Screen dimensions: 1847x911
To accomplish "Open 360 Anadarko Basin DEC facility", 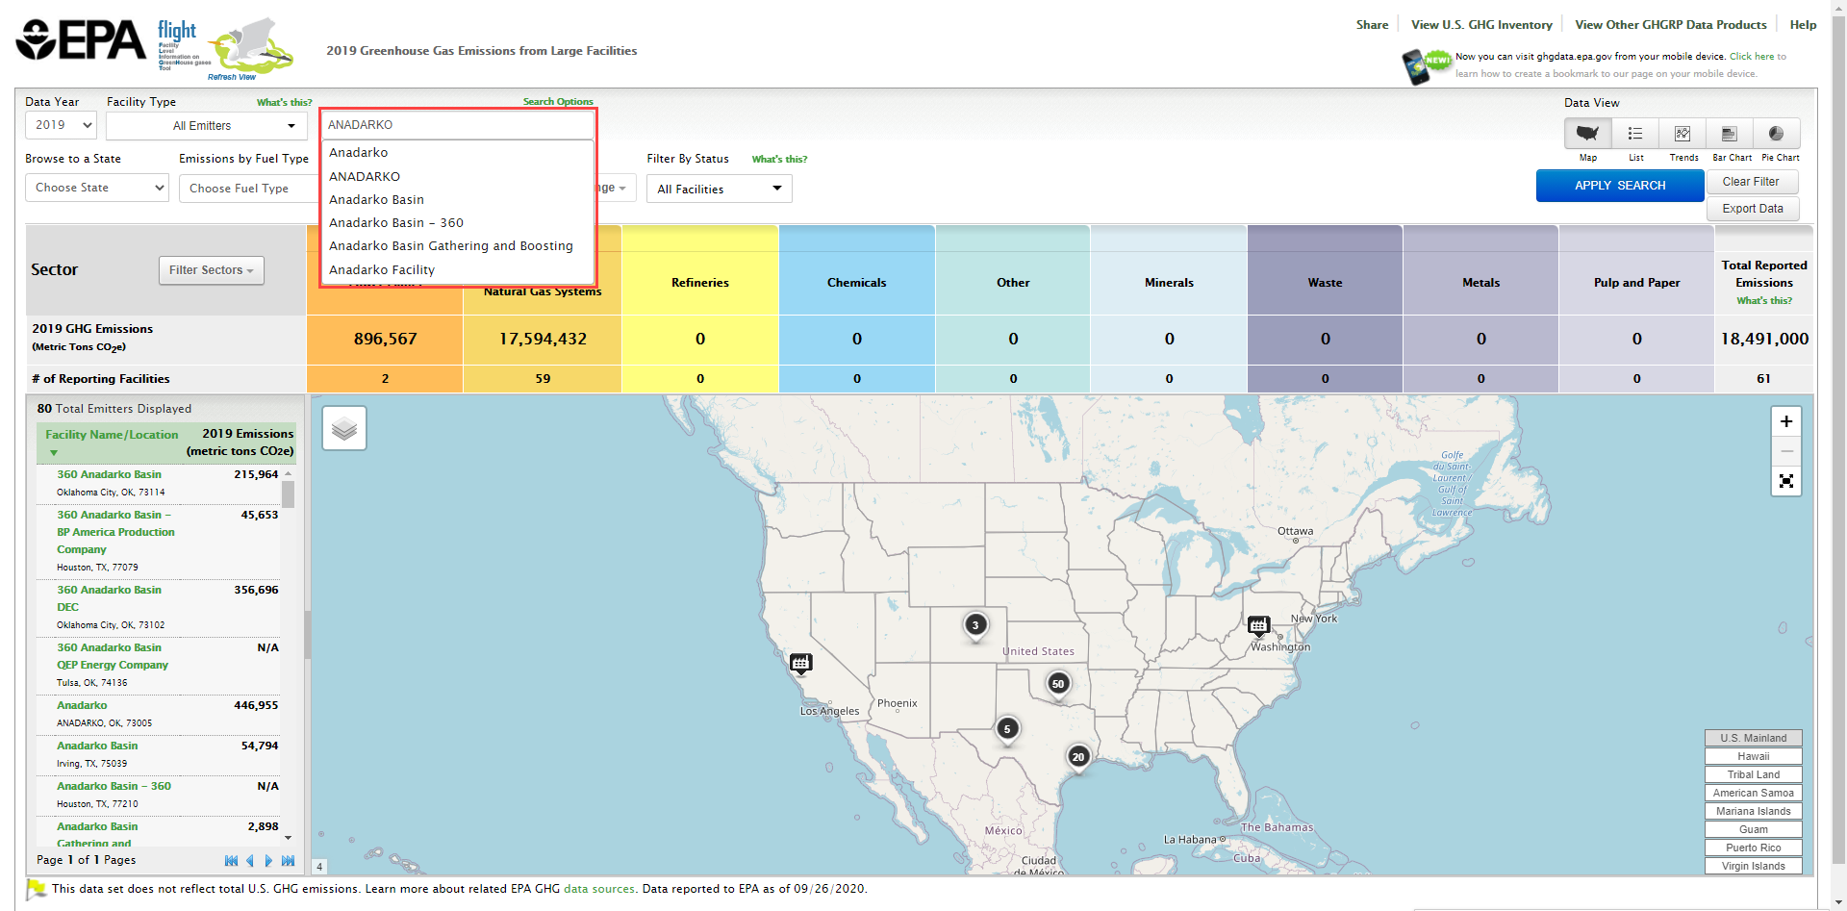I will tap(109, 599).
